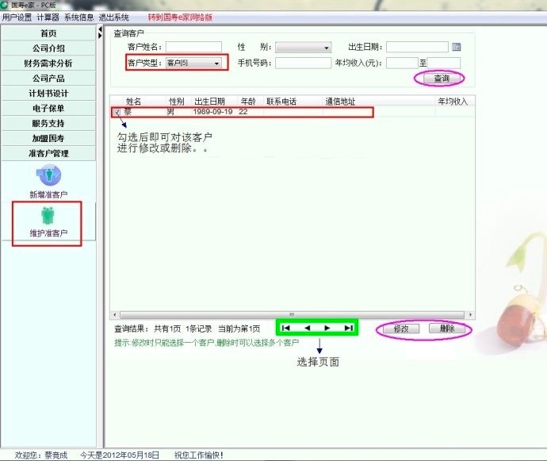Open 公司产品 section
Viewport: 547px width, 461px height.
tap(48, 79)
